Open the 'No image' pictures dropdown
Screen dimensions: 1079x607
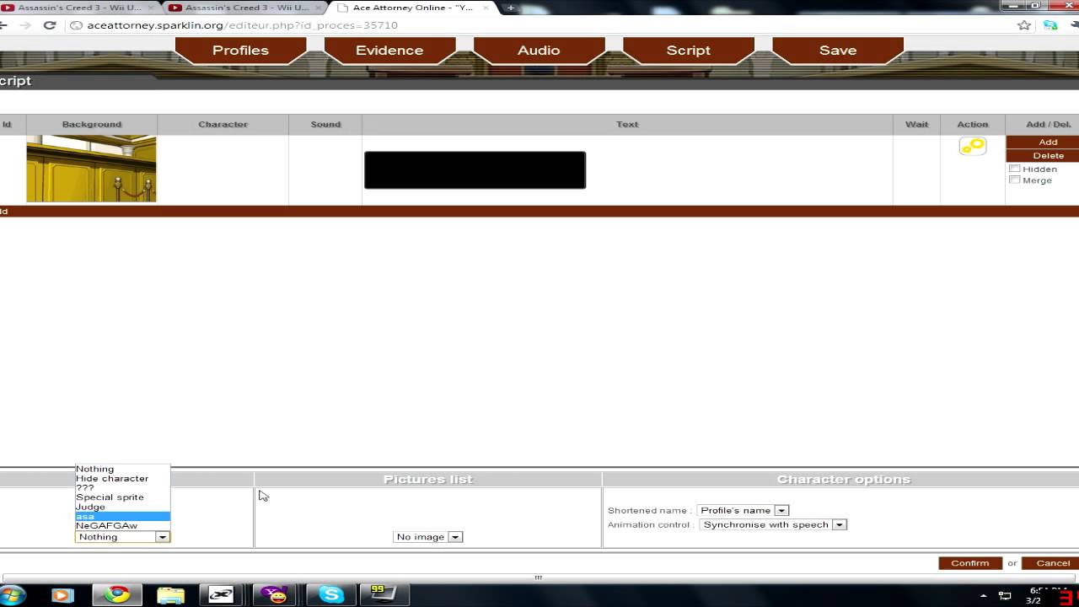click(428, 537)
